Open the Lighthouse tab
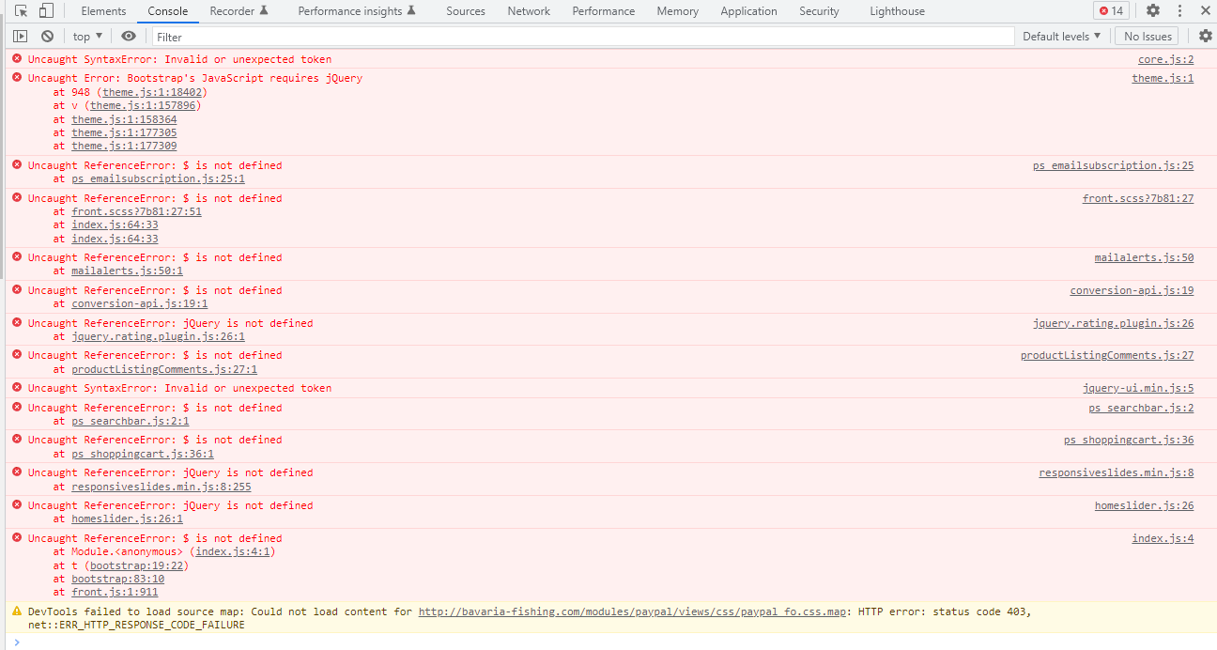The width and height of the screenshot is (1217, 650). 897,11
